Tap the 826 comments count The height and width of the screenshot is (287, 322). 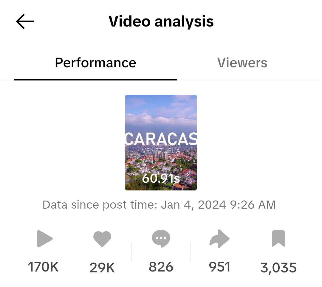pyautogui.click(x=161, y=267)
